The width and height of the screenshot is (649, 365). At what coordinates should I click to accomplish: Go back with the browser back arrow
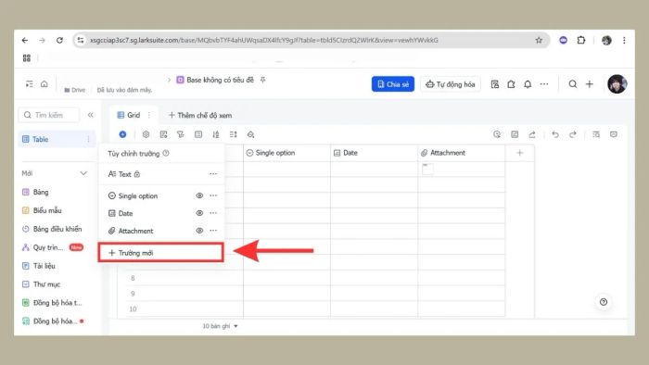pyautogui.click(x=25, y=40)
